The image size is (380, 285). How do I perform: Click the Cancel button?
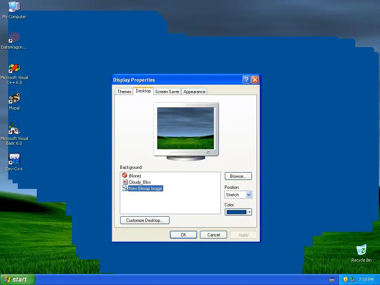[213, 235]
